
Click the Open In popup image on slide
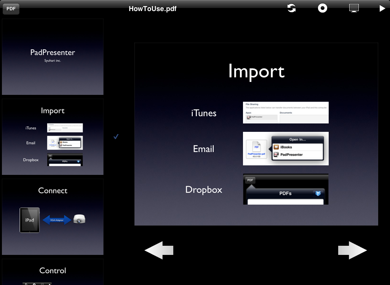click(x=286, y=149)
